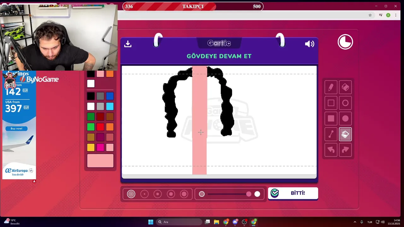Screen dimensions: 404x227
Task: Switch TUR keyboard language indicator
Action: pos(370,222)
